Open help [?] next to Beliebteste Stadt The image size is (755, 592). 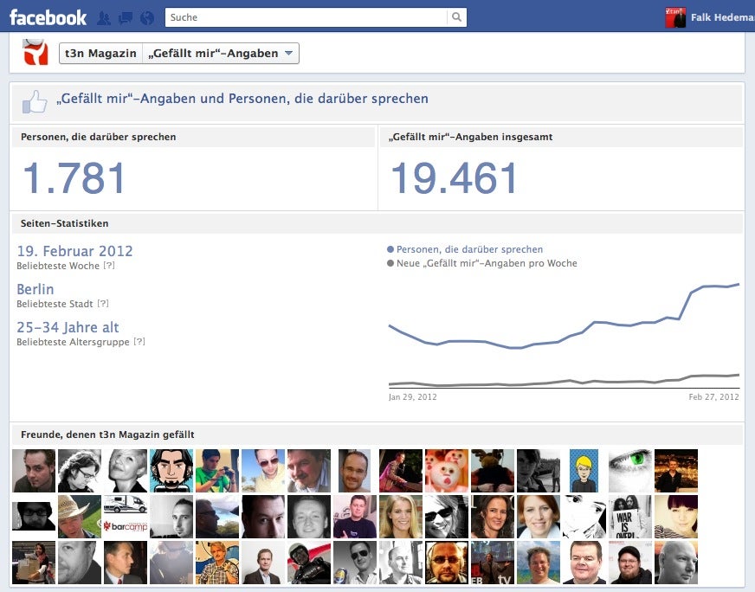pos(103,303)
